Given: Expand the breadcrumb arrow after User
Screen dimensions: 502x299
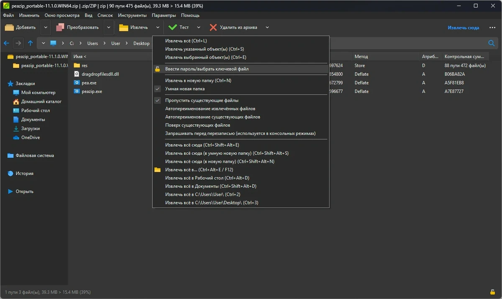Looking at the screenshot, I should (x=127, y=43).
